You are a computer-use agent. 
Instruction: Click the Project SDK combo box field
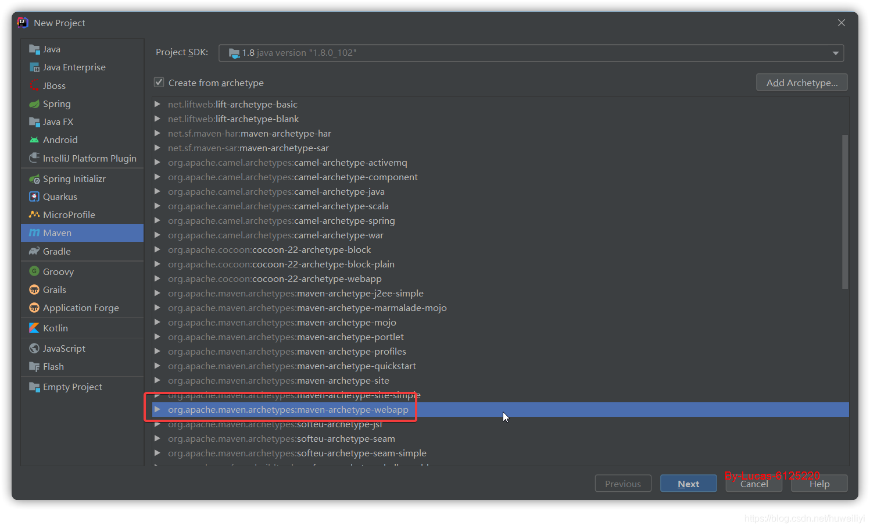point(531,53)
